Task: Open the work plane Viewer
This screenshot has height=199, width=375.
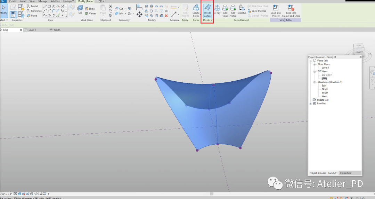Action: pyautogui.click(x=90, y=13)
